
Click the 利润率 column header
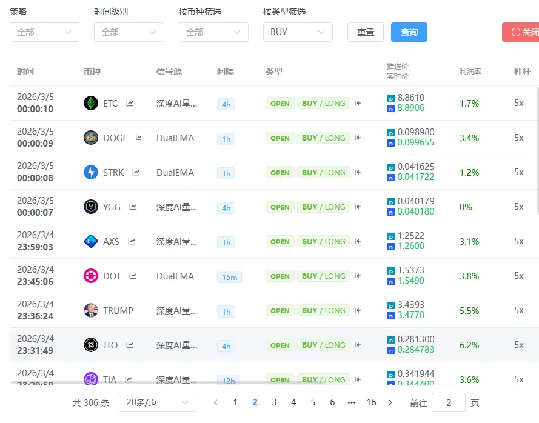click(x=470, y=72)
